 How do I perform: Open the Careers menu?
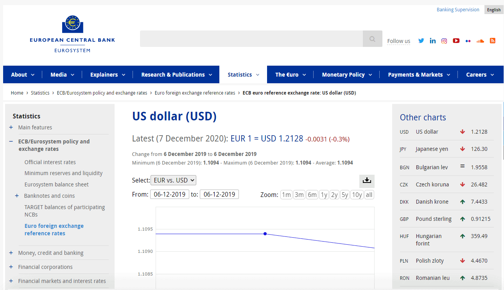pyautogui.click(x=480, y=75)
